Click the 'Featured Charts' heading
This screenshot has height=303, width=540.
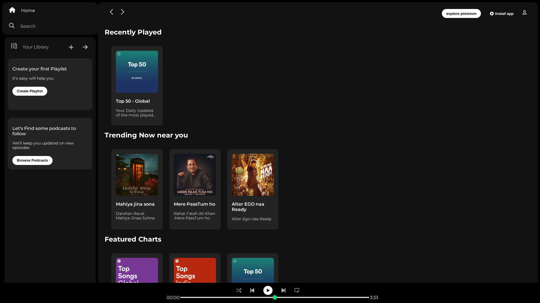(133, 239)
